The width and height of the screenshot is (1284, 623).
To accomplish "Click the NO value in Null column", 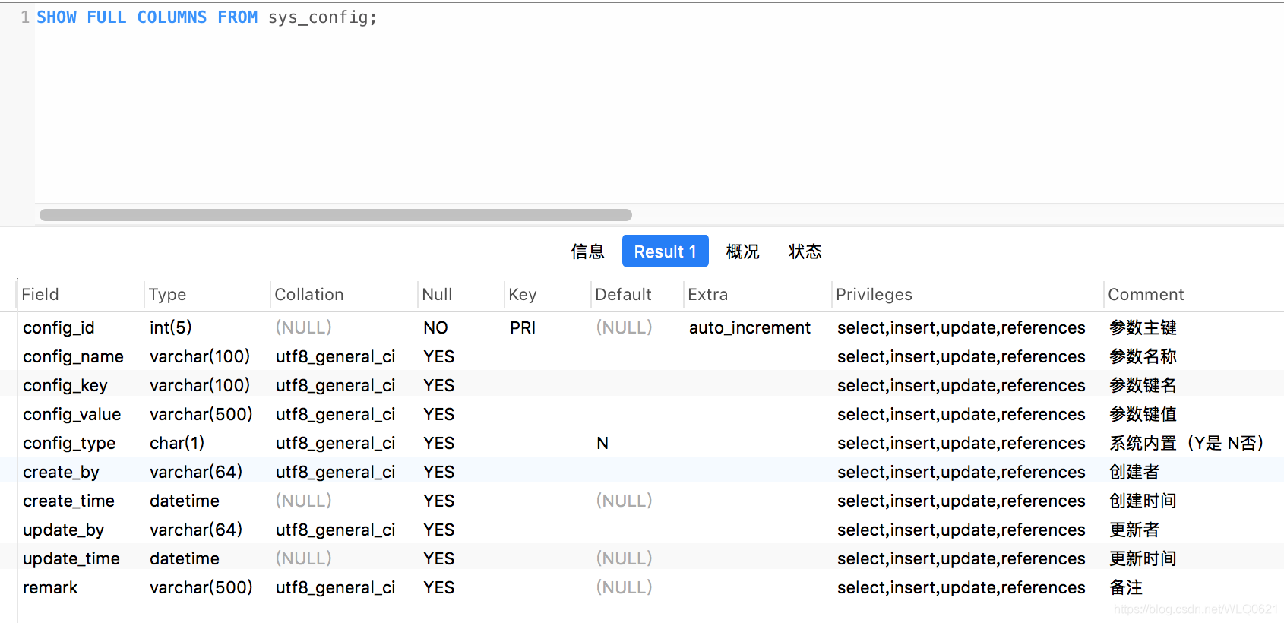I will click(435, 327).
